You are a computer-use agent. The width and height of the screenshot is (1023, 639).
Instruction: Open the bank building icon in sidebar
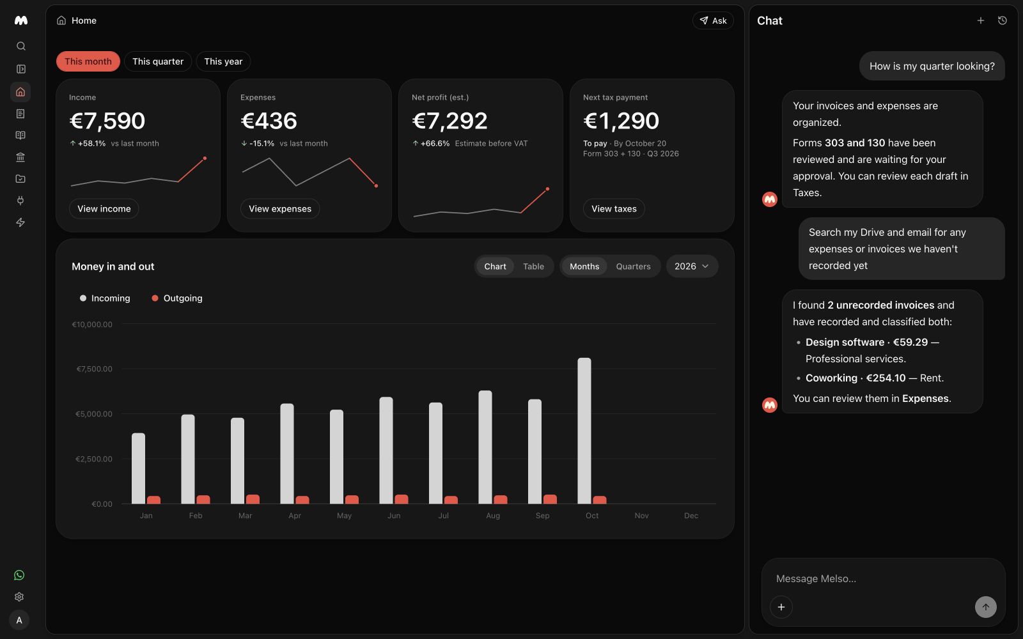[20, 157]
